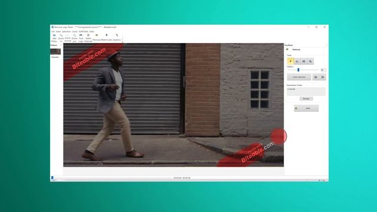Screen dimensions: 377x212
Task: Select the second tool in the Tools group
Action: (x=297, y=61)
